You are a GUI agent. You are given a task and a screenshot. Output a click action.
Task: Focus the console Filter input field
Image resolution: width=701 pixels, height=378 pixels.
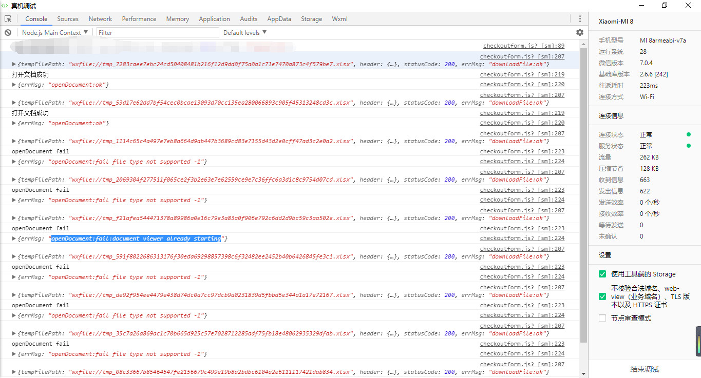pos(157,32)
